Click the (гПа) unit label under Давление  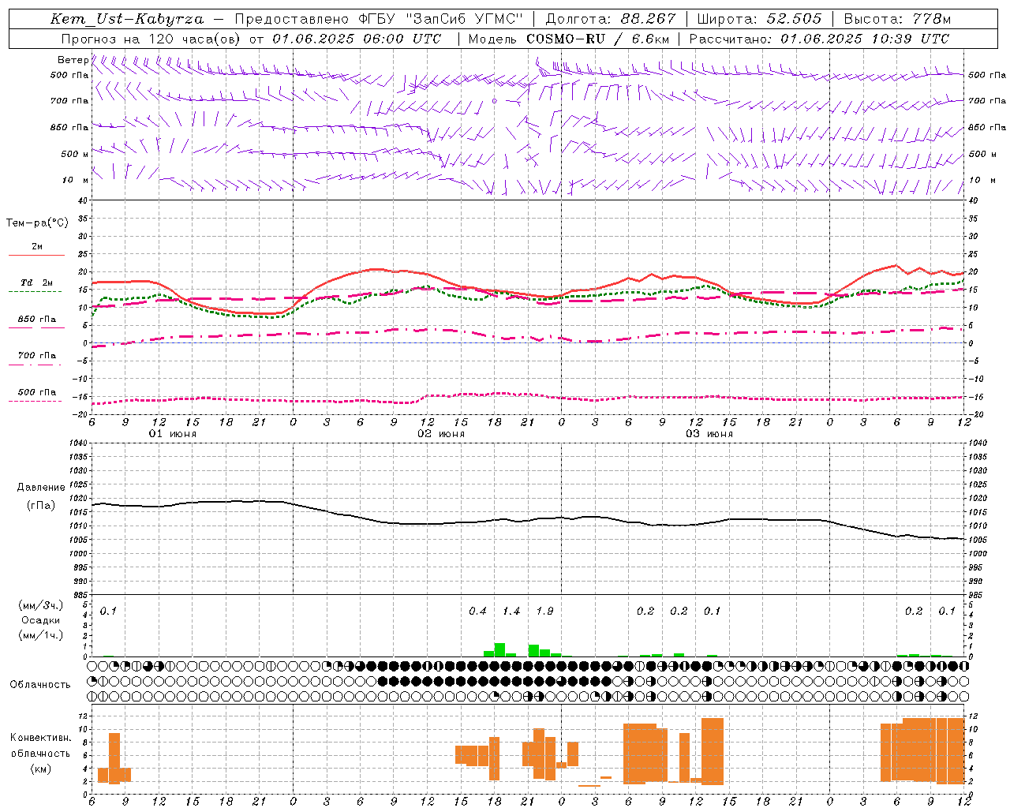point(41,506)
